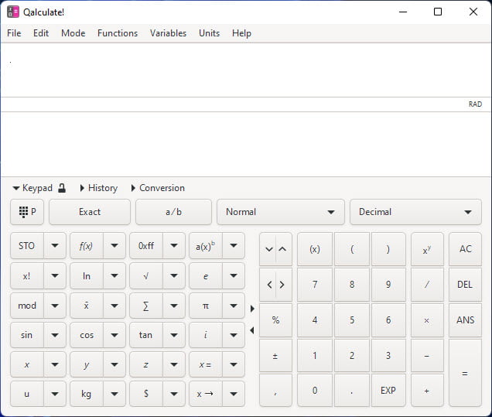
Task: Click the equals button
Action: [x=466, y=373]
